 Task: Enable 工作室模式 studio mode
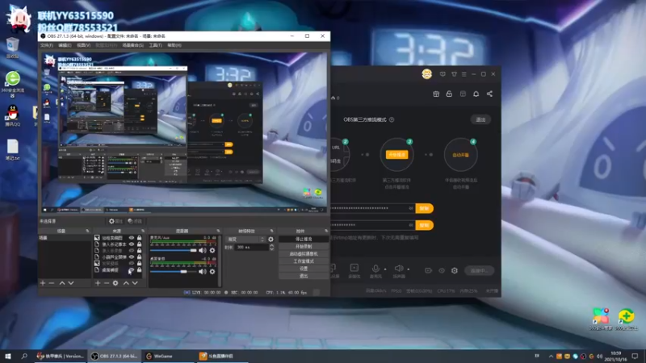pyautogui.click(x=304, y=261)
